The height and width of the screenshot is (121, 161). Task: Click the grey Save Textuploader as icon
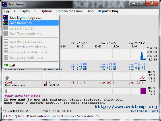6,34
